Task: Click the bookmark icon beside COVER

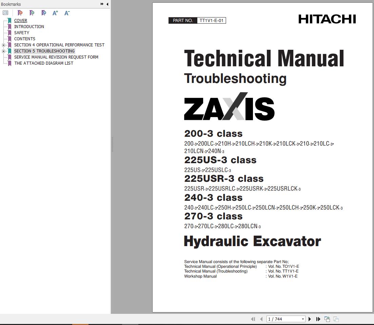Action: (x=9, y=21)
